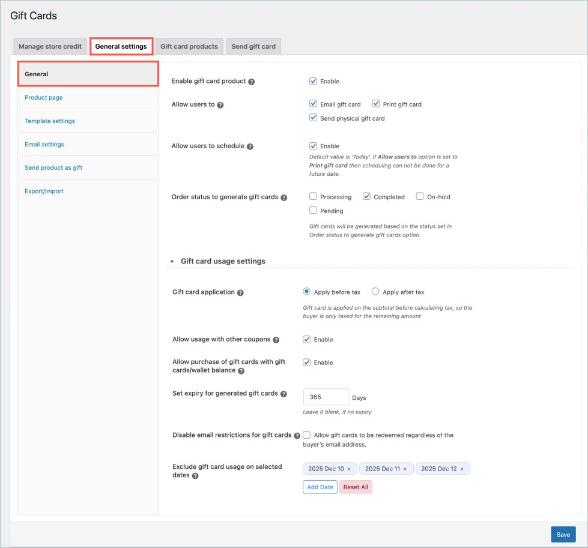Remove the 2025 Dec 10 date tag
The image size is (588, 548).
349,469
